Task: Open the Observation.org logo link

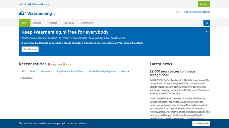Action: [x=38, y=4]
